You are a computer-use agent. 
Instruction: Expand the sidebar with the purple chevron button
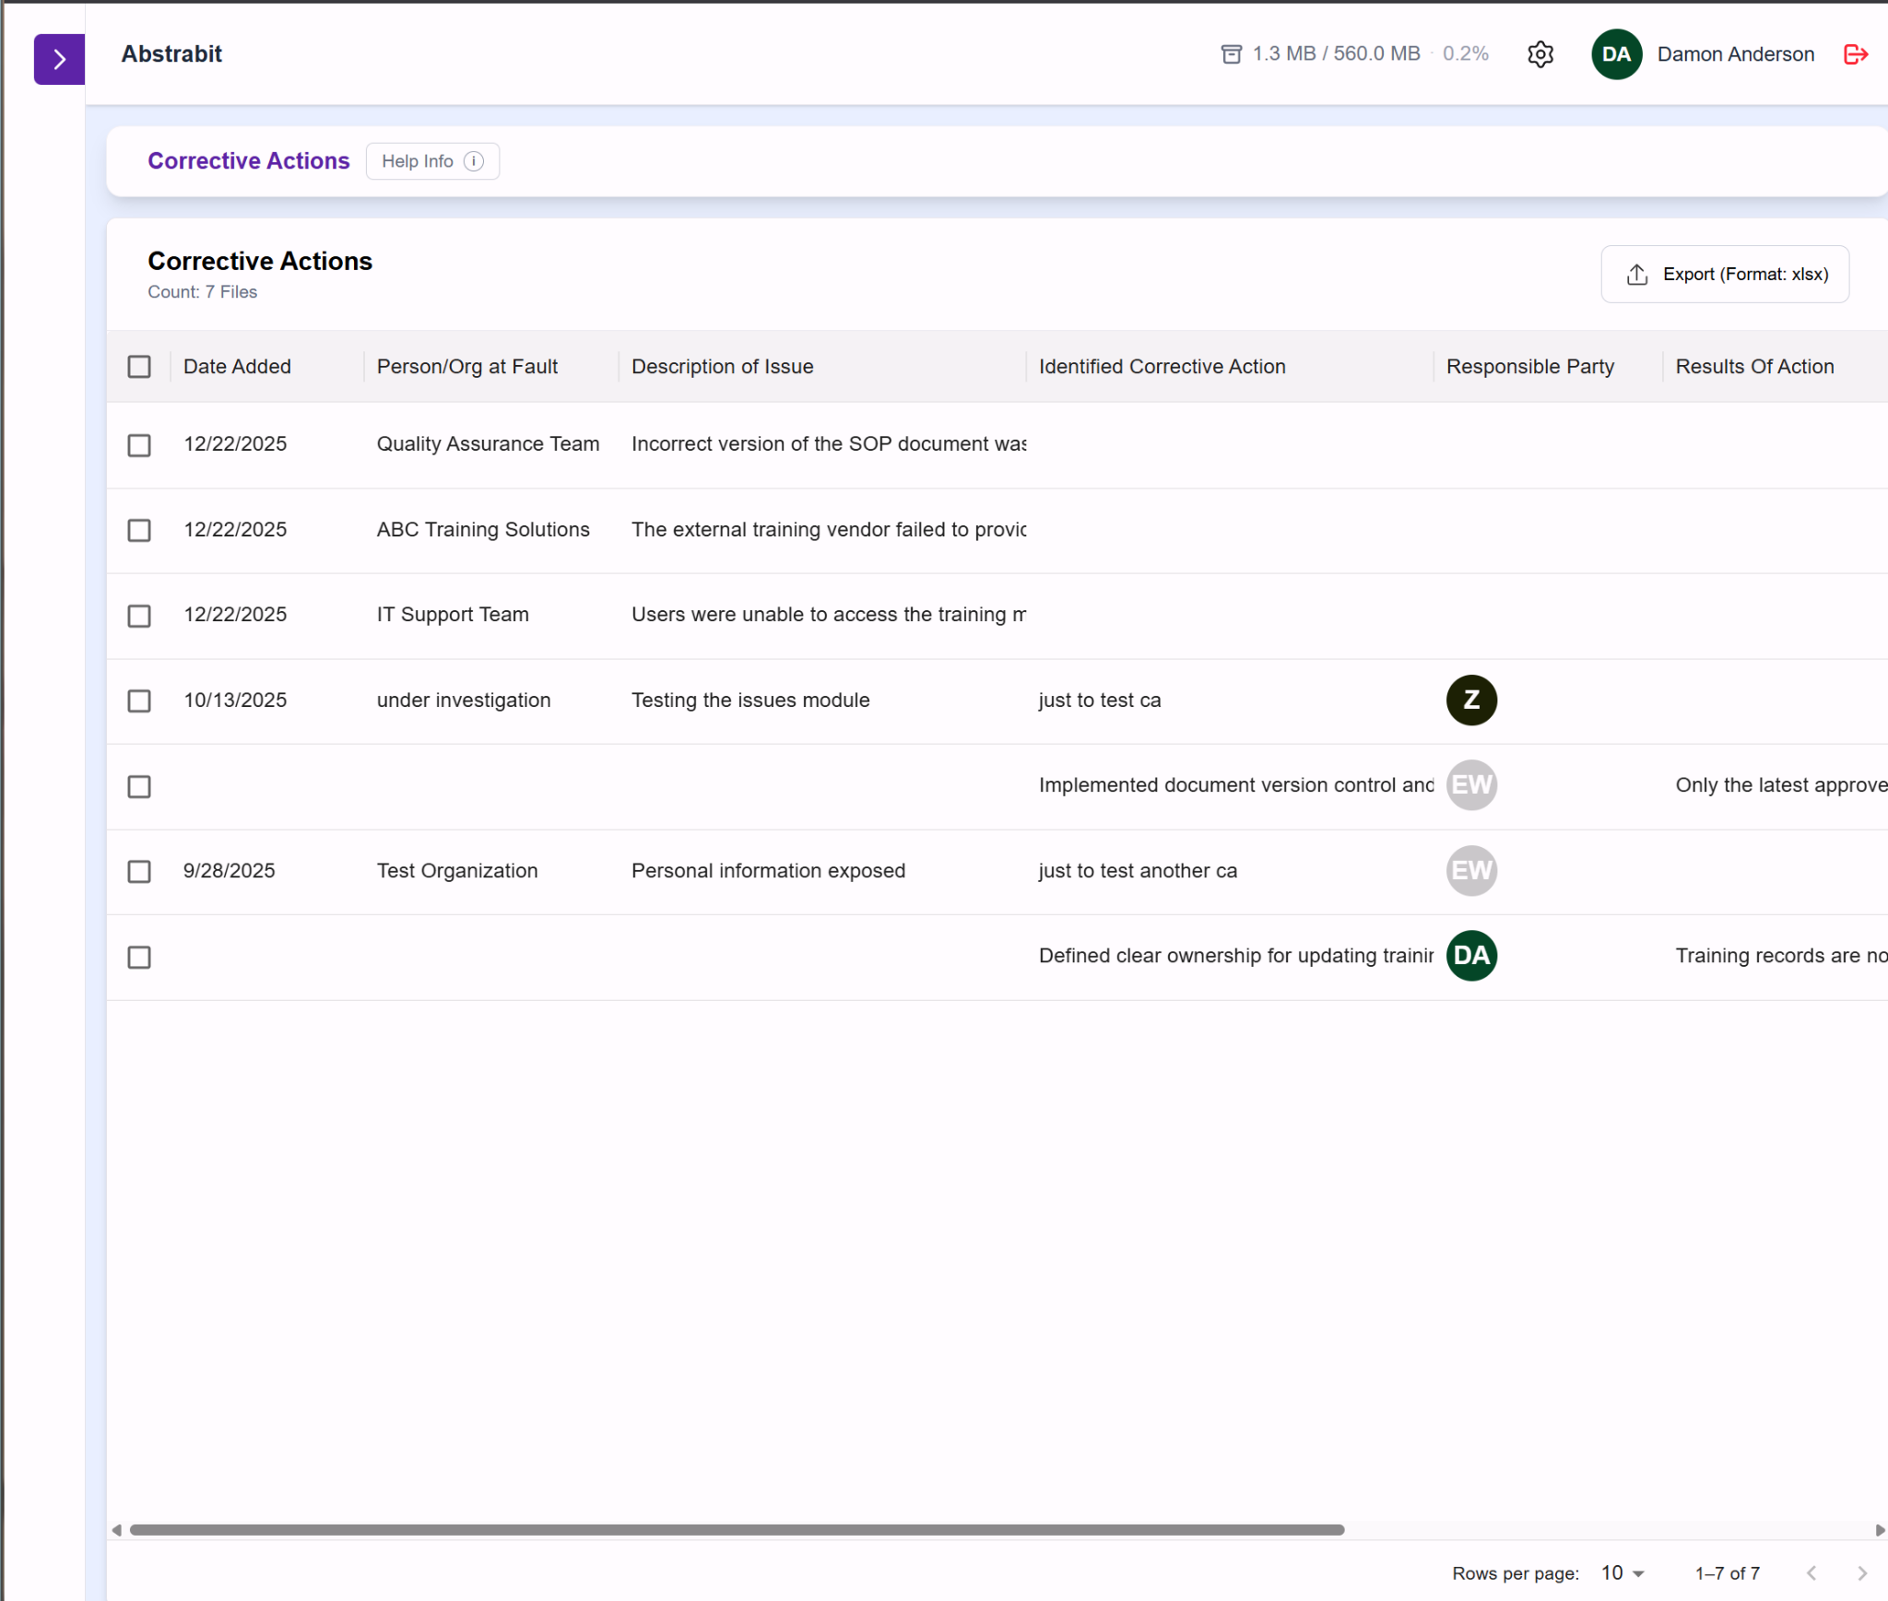pos(59,60)
